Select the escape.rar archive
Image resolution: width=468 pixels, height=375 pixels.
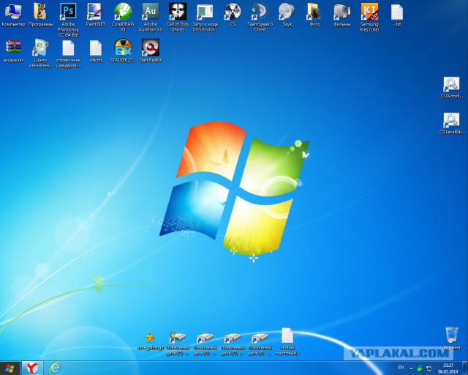point(13,51)
